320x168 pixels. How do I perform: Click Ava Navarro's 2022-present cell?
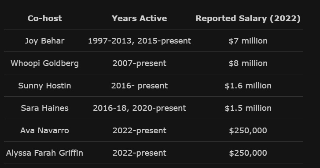[x=140, y=131]
